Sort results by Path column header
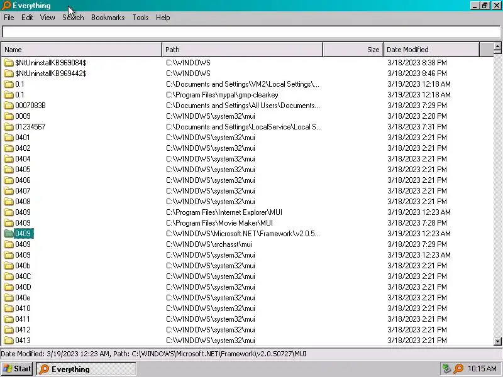This screenshot has width=503, height=377. coord(243,50)
